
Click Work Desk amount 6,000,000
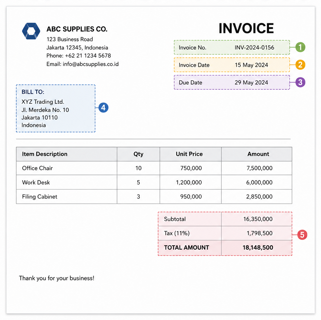pyautogui.click(x=259, y=182)
